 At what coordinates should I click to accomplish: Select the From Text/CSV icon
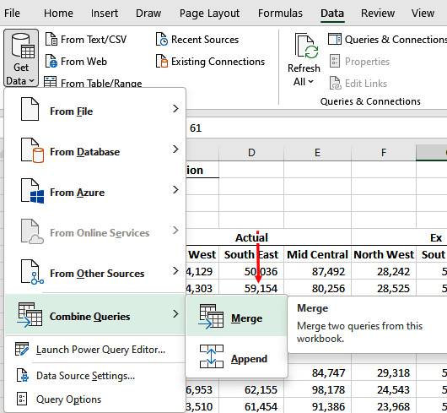(x=51, y=39)
